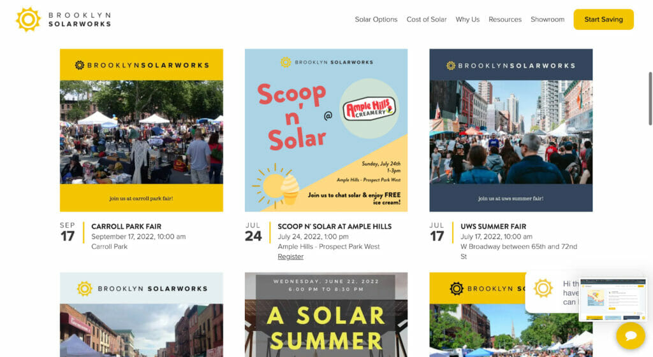Click the UWS SUMMER FAIR title
653x357 pixels.
pyautogui.click(x=493, y=227)
